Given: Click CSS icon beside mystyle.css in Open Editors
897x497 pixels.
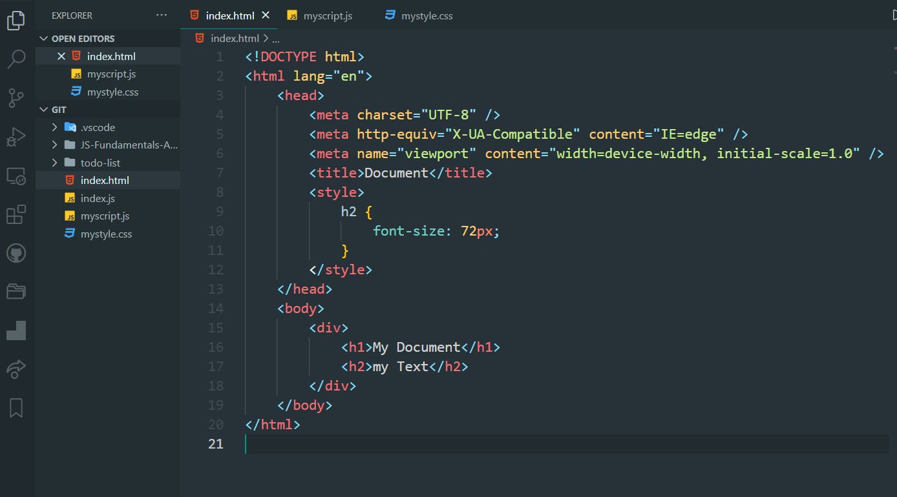Looking at the screenshot, I should [x=76, y=91].
